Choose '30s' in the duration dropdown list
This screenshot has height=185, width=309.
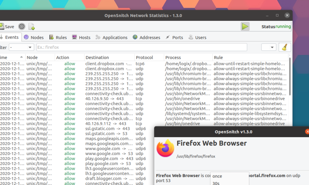click(x=230, y=183)
